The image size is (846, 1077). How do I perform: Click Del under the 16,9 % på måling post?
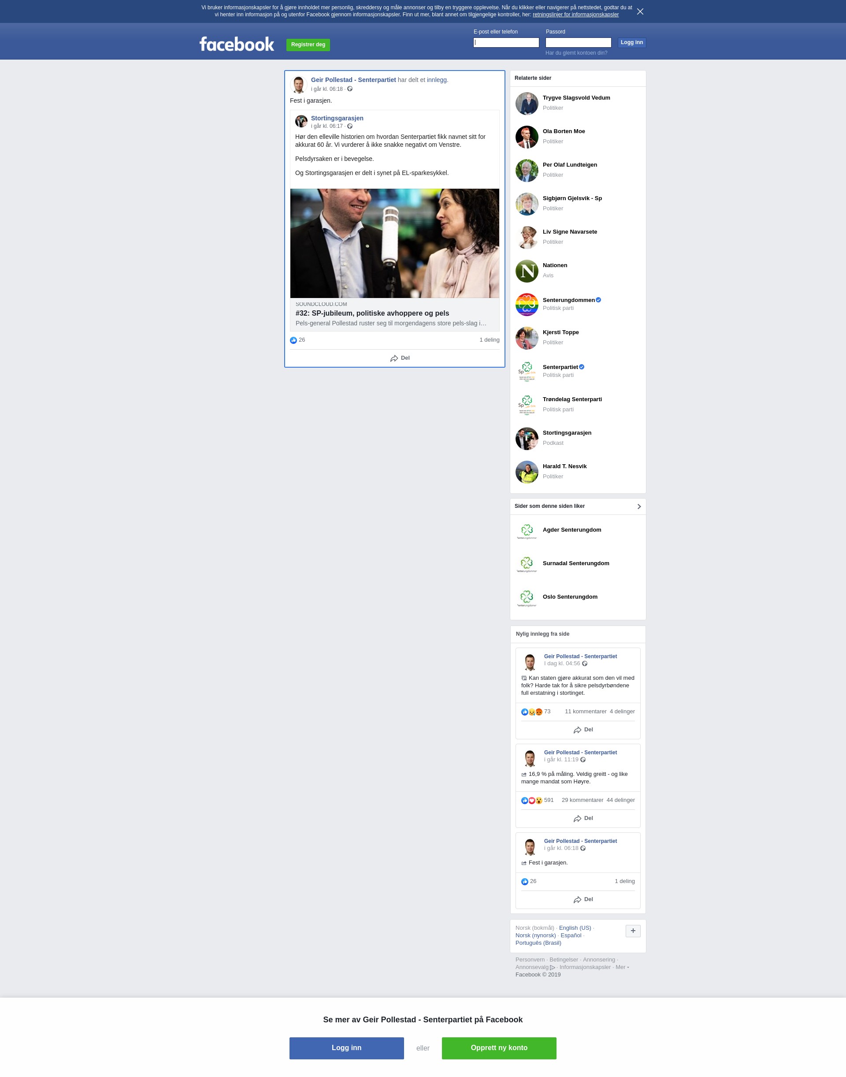[x=583, y=819]
